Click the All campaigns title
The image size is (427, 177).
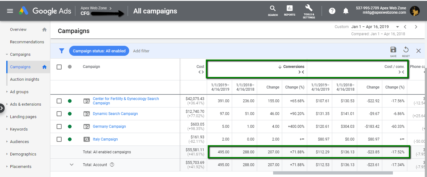point(155,11)
